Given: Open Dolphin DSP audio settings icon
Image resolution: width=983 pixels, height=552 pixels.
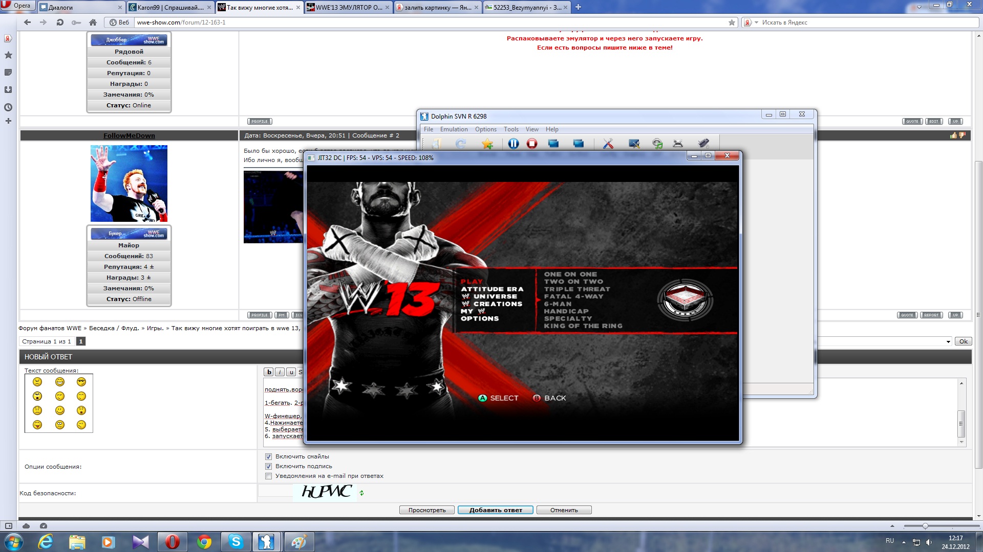Looking at the screenshot, I should coord(657,144).
